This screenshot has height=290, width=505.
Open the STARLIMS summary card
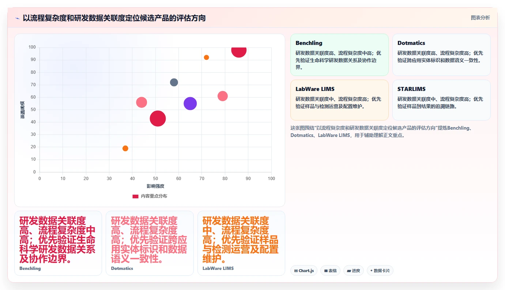441,100
